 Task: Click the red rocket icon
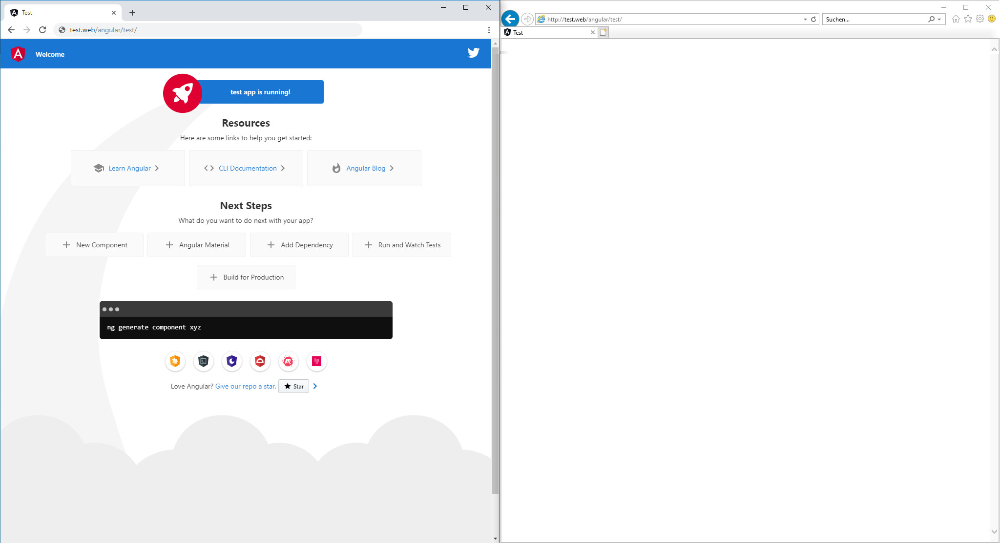coord(182,93)
